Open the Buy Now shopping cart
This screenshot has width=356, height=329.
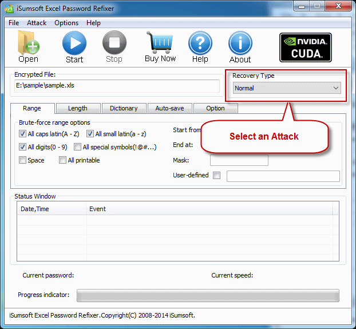tap(160, 46)
